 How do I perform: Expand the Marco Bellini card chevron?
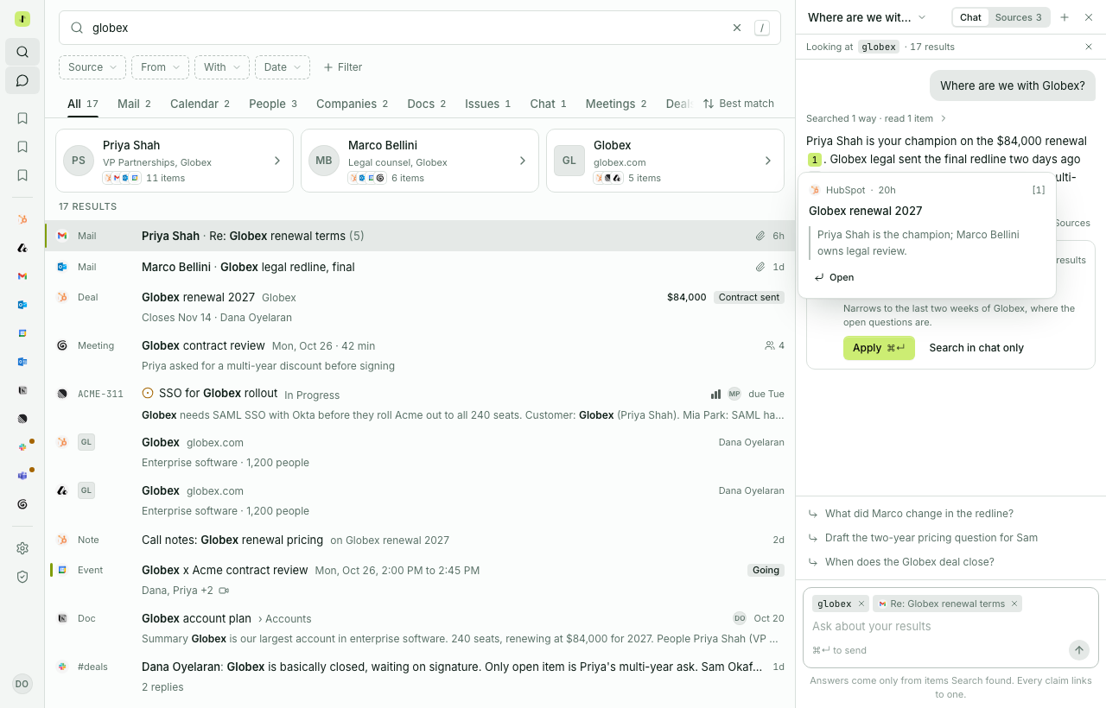523,161
